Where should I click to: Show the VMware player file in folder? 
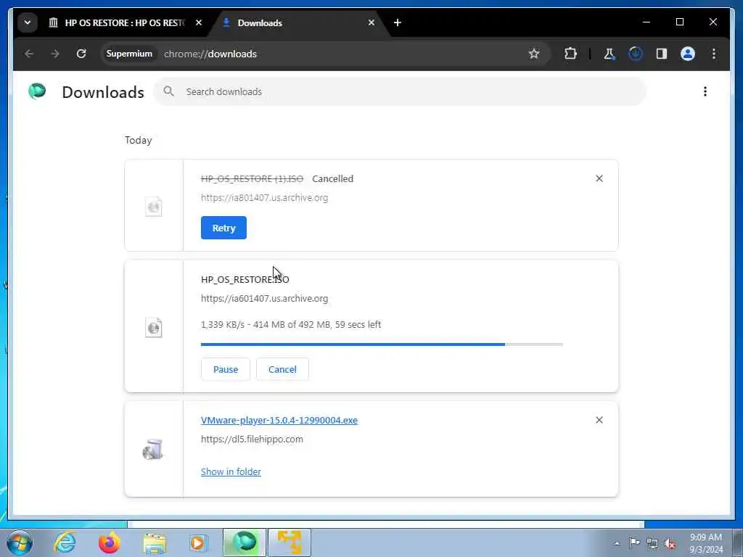231,471
